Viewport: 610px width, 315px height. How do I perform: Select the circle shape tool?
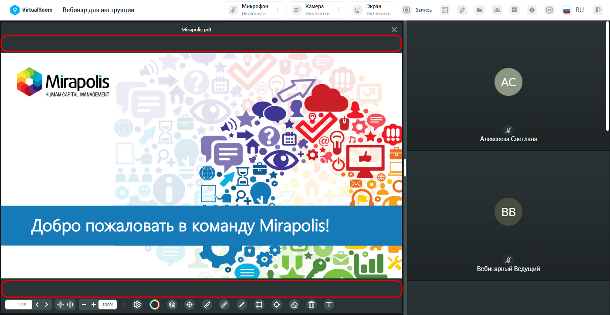tap(277, 305)
